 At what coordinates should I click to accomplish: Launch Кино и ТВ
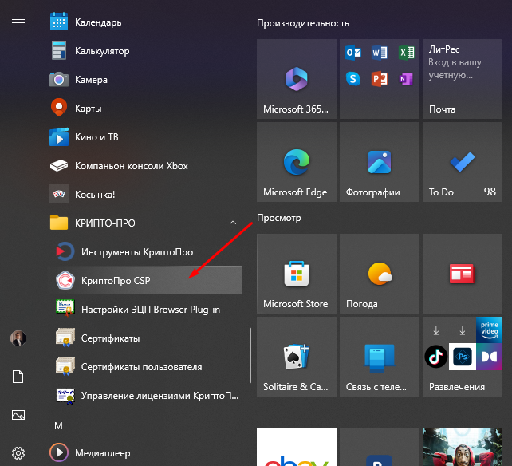coord(146,137)
